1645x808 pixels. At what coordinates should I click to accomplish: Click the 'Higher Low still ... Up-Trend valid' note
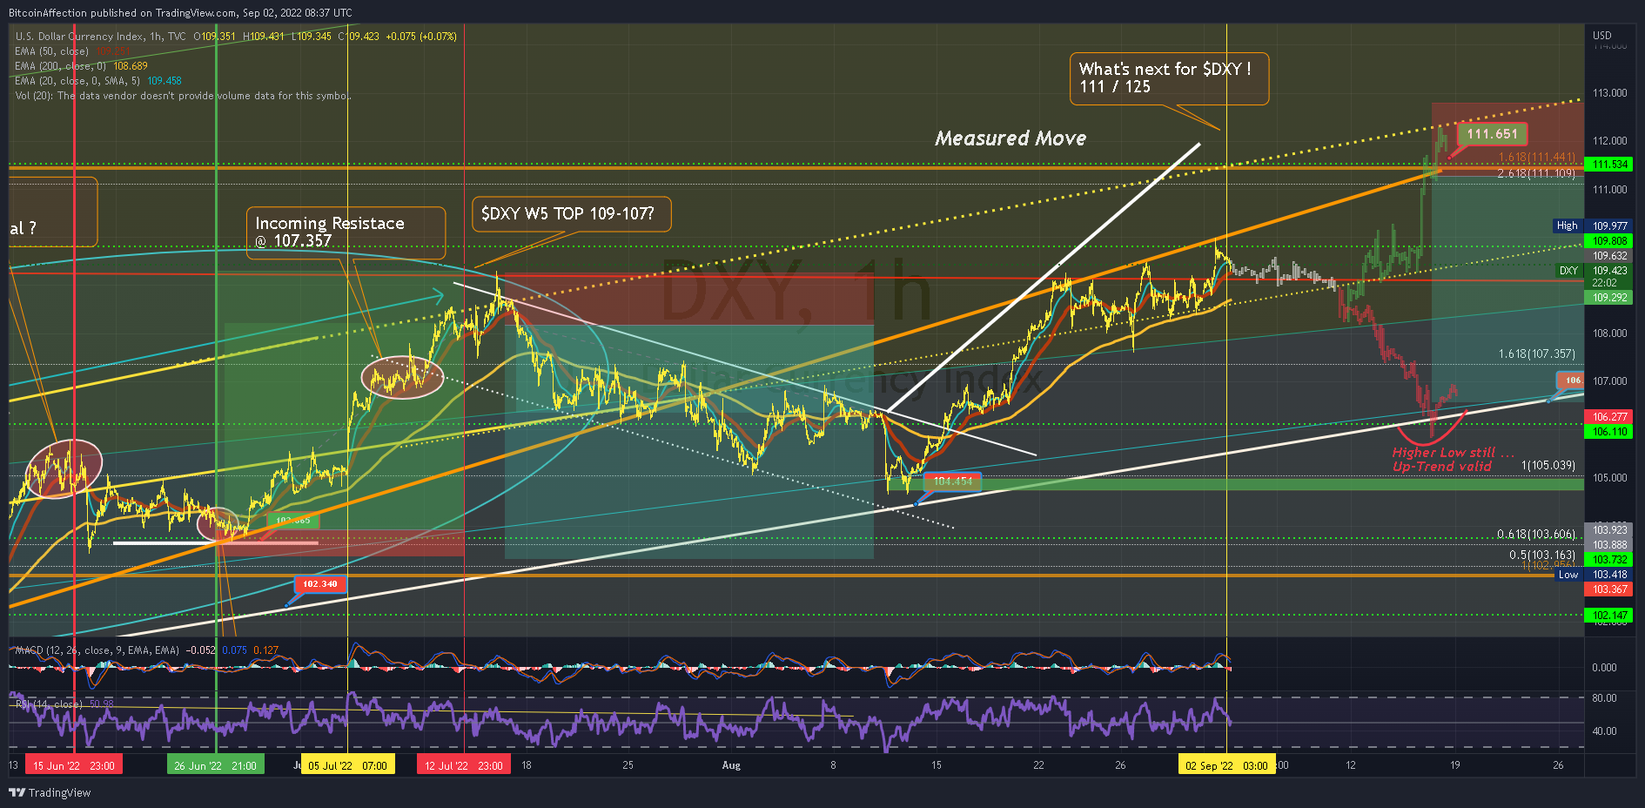coord(1452,459)
